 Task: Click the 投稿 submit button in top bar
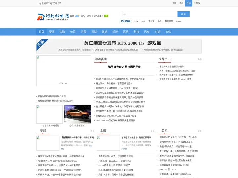[x=189, y=3]
